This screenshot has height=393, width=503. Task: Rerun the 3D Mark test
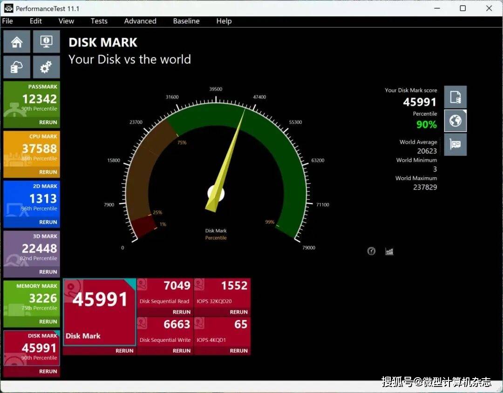[x=48, y=272]
